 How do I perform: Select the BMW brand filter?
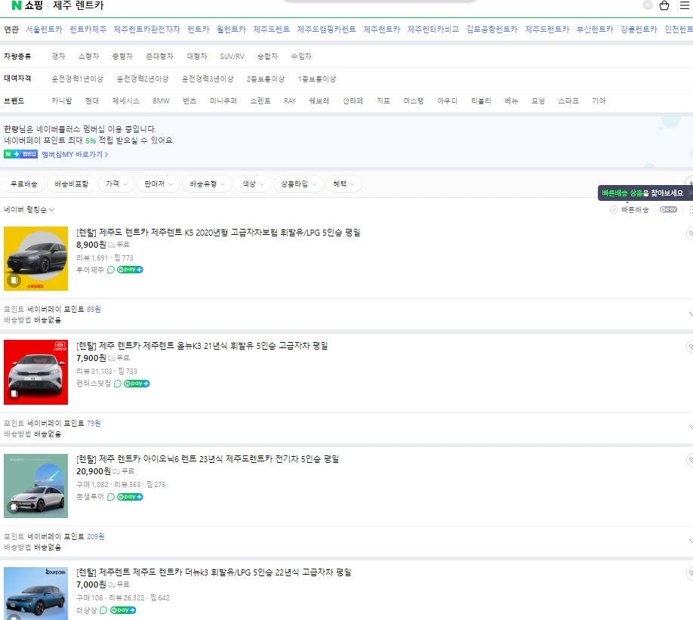click(161, 100)
